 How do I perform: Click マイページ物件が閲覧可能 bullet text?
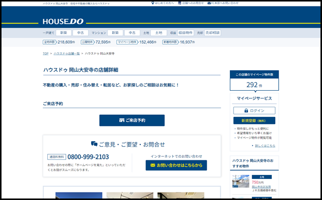[254, 138]
